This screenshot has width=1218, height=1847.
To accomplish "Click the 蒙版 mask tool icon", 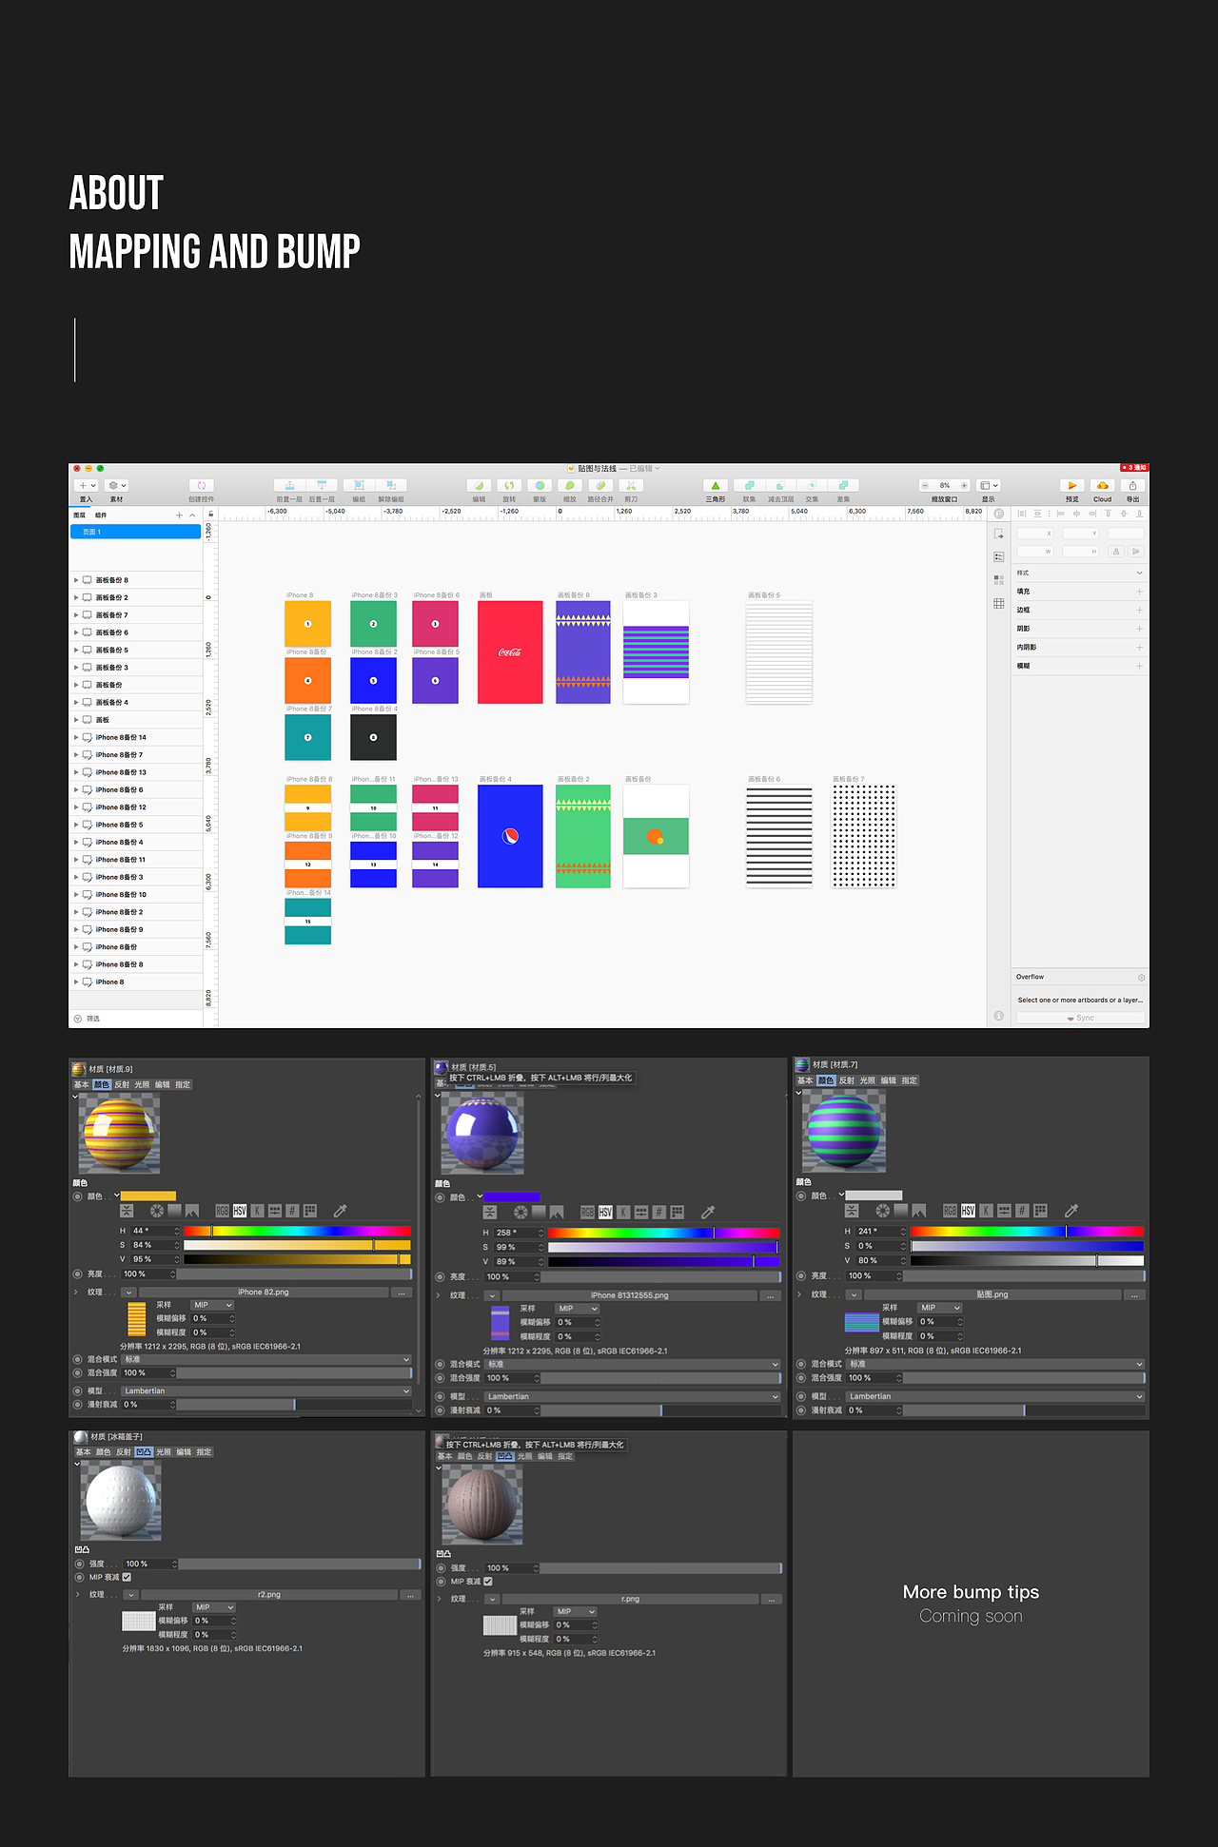I will tap(540, 485).
